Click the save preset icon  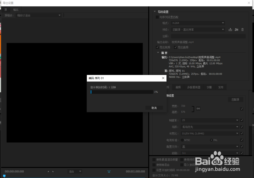(x=230, y=30)
